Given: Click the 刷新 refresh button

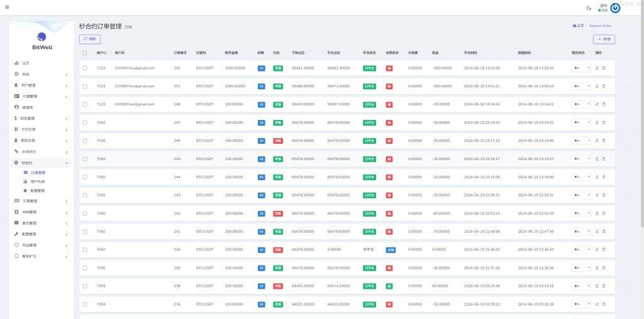Looking at the screenshot, I should [x=90, y=39].
